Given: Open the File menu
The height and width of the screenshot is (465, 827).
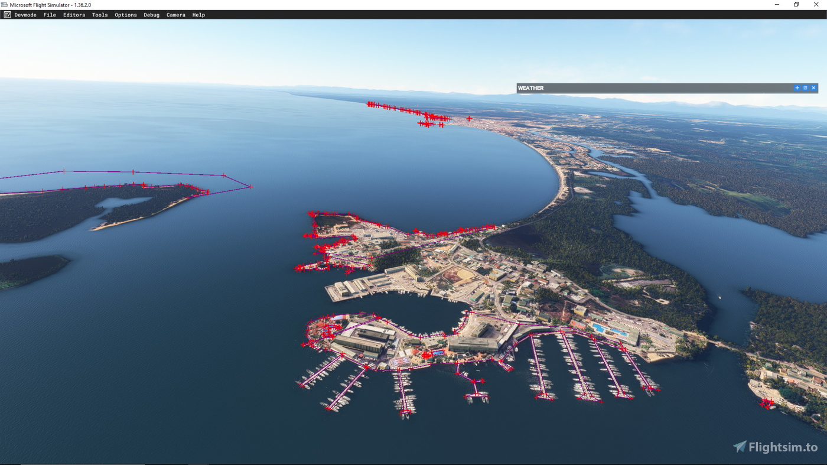Looking at the screenshot, I should point(50,15).
